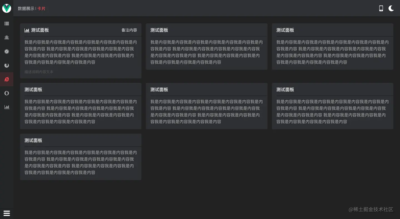This screenshot has height=219, width=400.
Task: Click the Opera browser icon in sidebar
Action: tap(7, 93)
